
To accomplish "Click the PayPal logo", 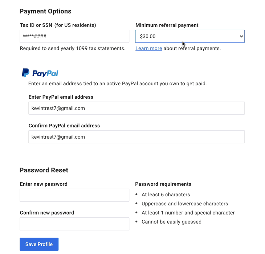I will [x=40, y=73].
